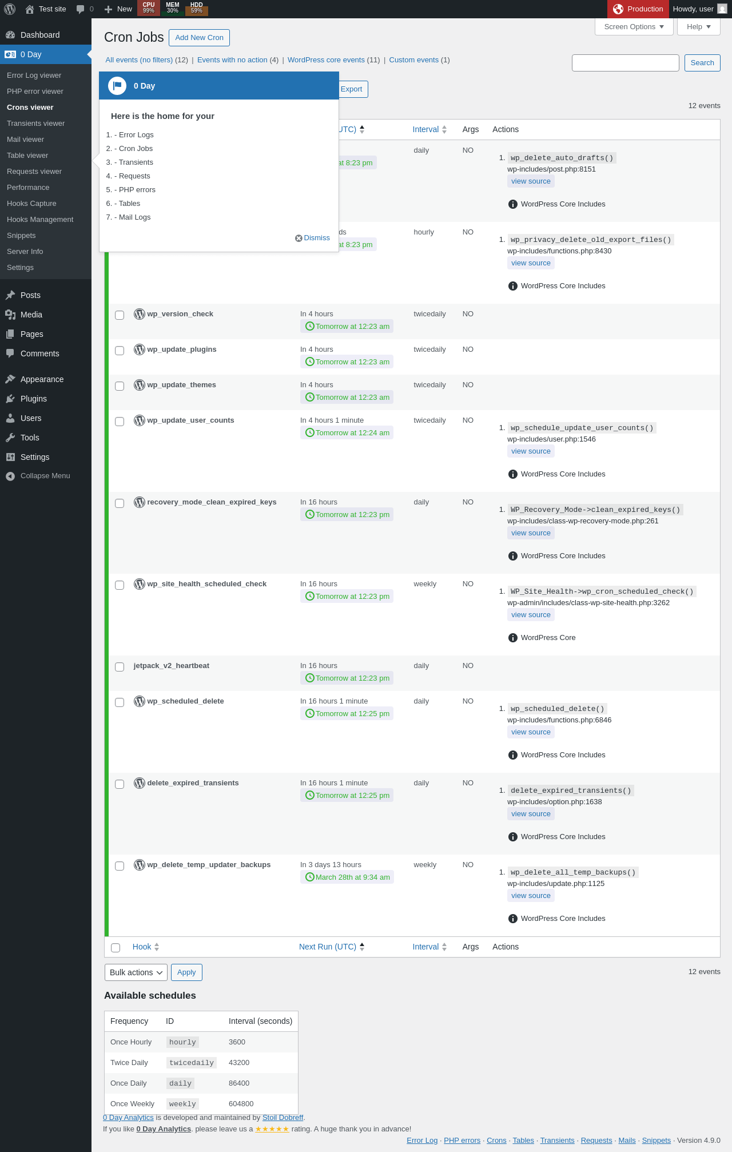Image resolution: width=732 pixels, height=1152 pixels.
Task: Click the comments bubble icon in admin bar
Action: point(81,9)
